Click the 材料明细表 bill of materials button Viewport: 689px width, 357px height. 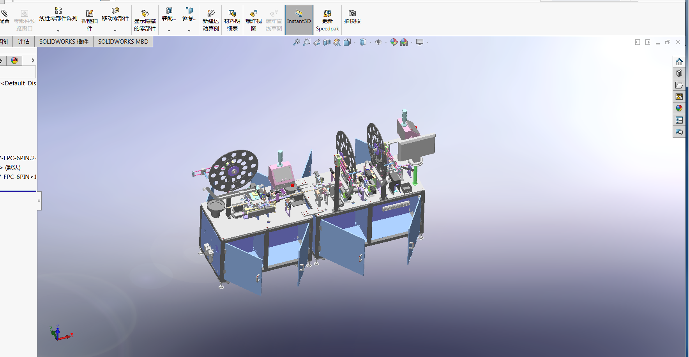[x=232, y=20]
